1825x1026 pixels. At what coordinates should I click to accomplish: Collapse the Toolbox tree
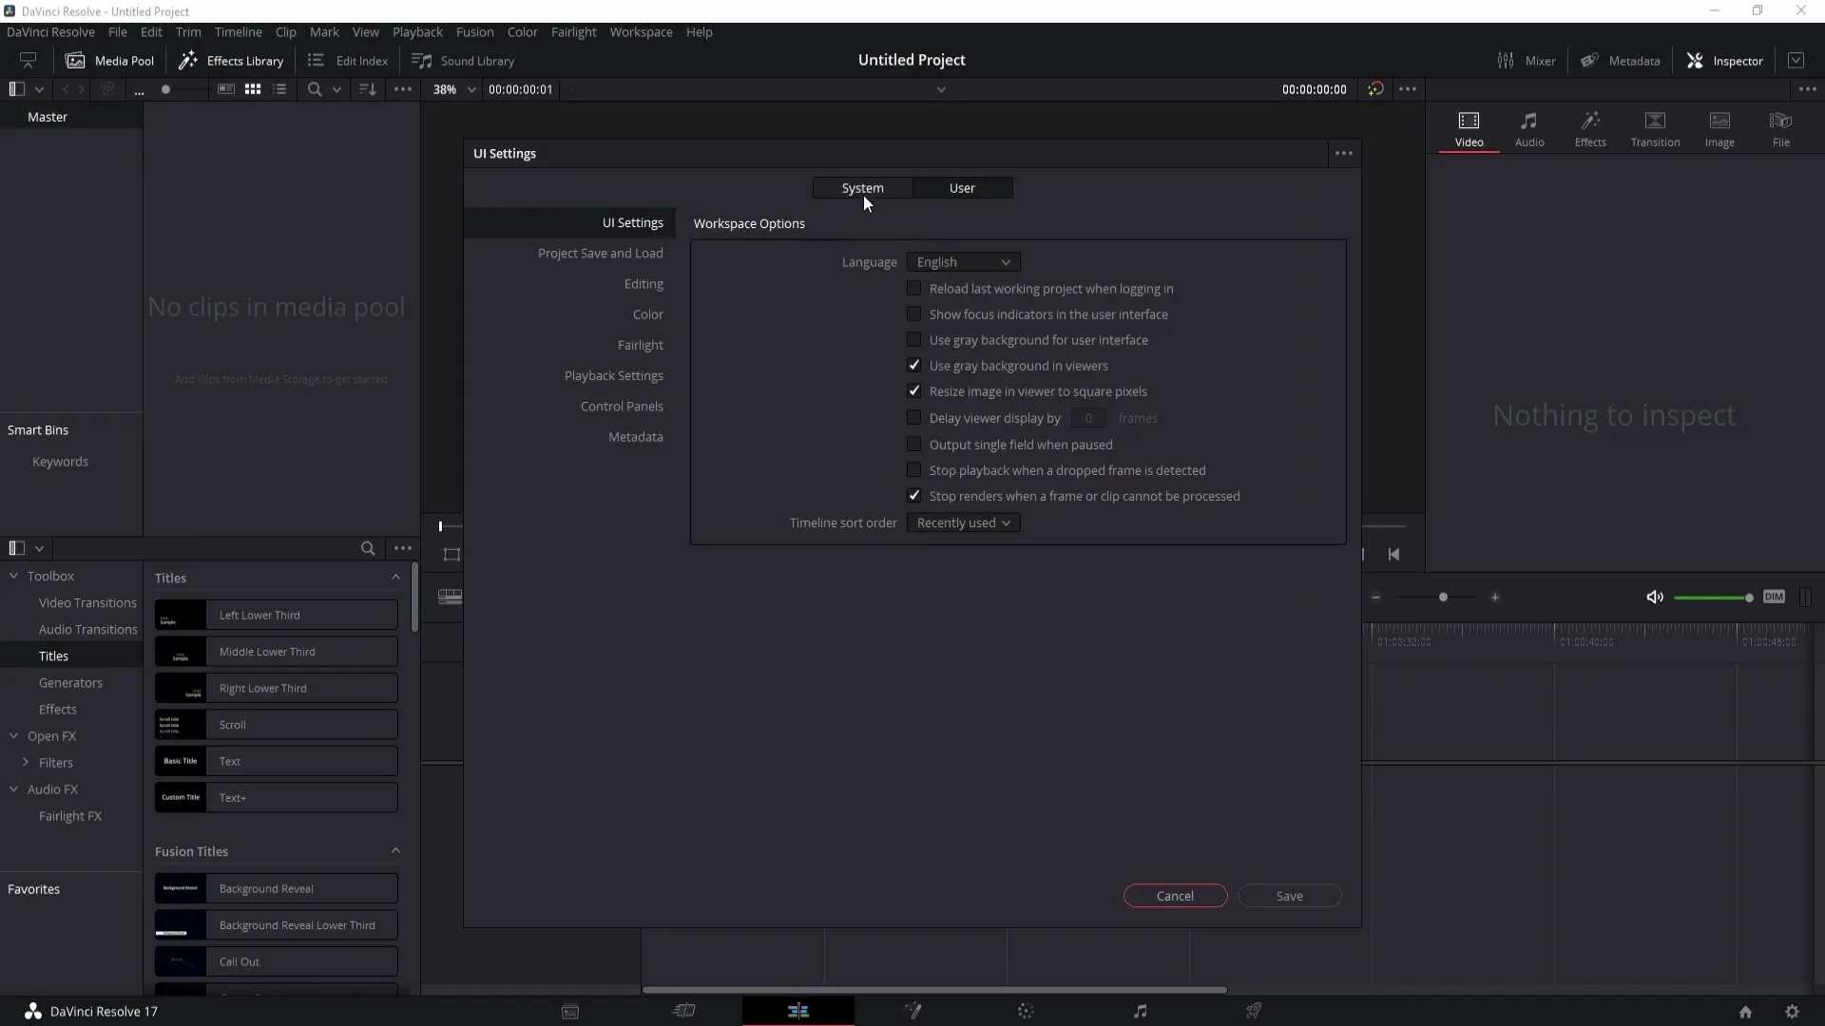click(14, 576)
